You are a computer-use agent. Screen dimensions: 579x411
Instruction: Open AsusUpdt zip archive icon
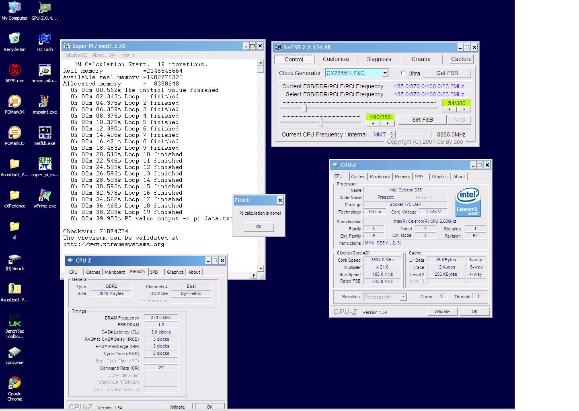pyautogui.click(x=14, y=292)
